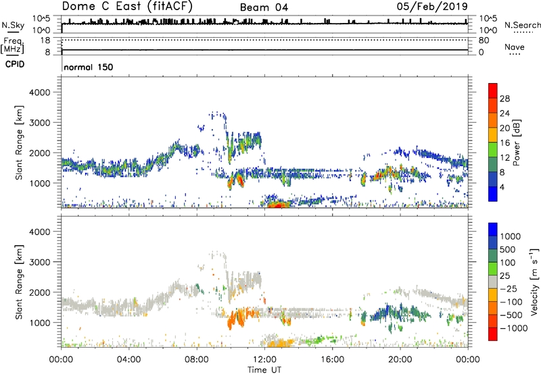Click the 'Dome C East (fitACF)' plot title
541x374 pixels.
(127, 6)
